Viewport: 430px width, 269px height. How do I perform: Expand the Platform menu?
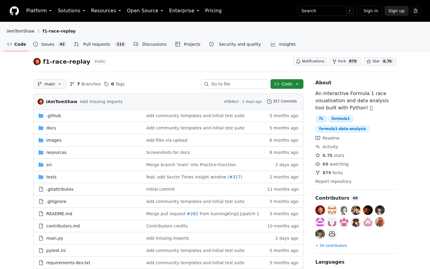pyautogui.click(x=39, y=11)
